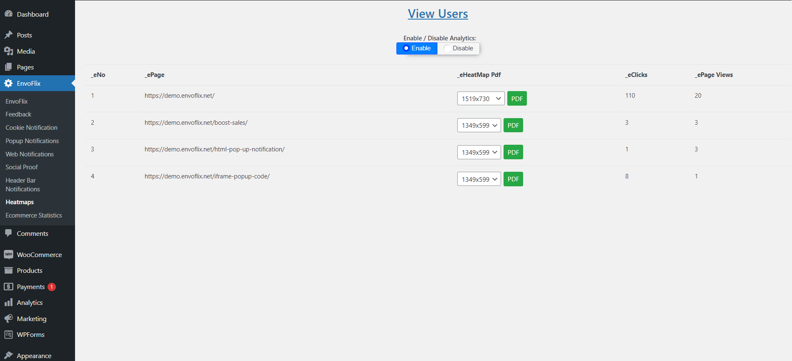Open the 1519x730 resolution dropdown
Screen dimensions: 792x361
pyautogui.click(x=481, y=99)
